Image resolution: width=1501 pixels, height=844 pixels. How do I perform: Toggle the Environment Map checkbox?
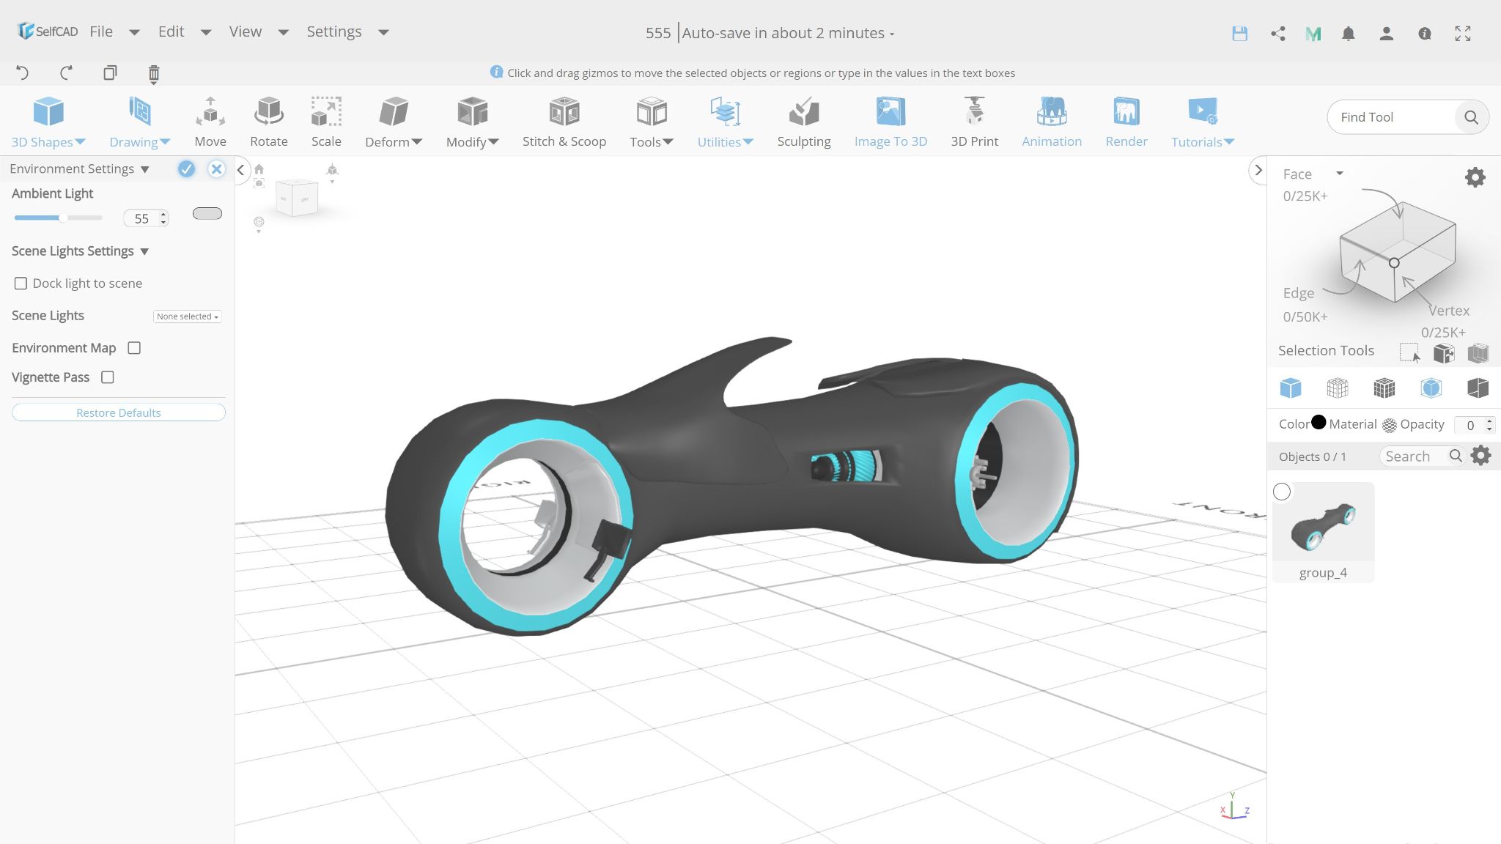point(134,348)
